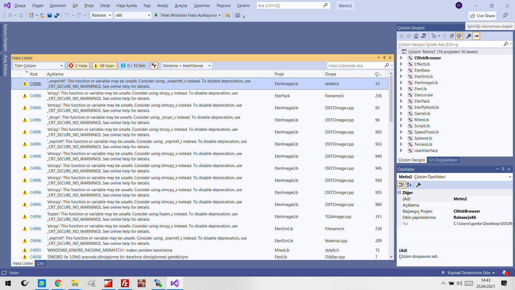Collapse All icon in Solution Explorer
Image resolution: width=515 pixels, height=290 pixels.
pyautogui.click(x=452, y=36)
